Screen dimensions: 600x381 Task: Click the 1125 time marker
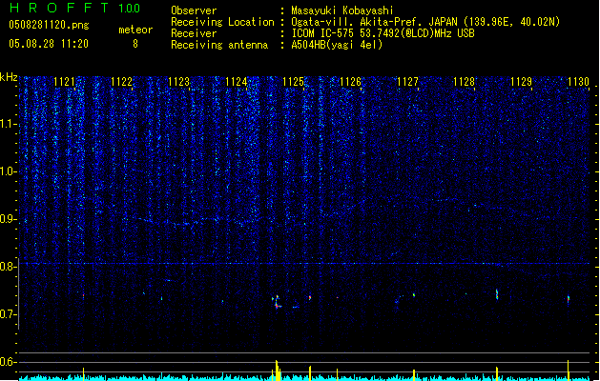(x=293, y=82)
